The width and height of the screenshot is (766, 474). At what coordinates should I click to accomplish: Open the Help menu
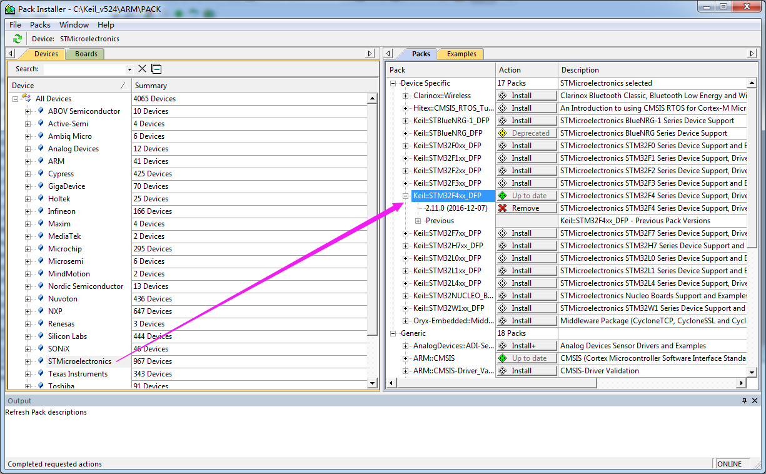tap(106, 25)
